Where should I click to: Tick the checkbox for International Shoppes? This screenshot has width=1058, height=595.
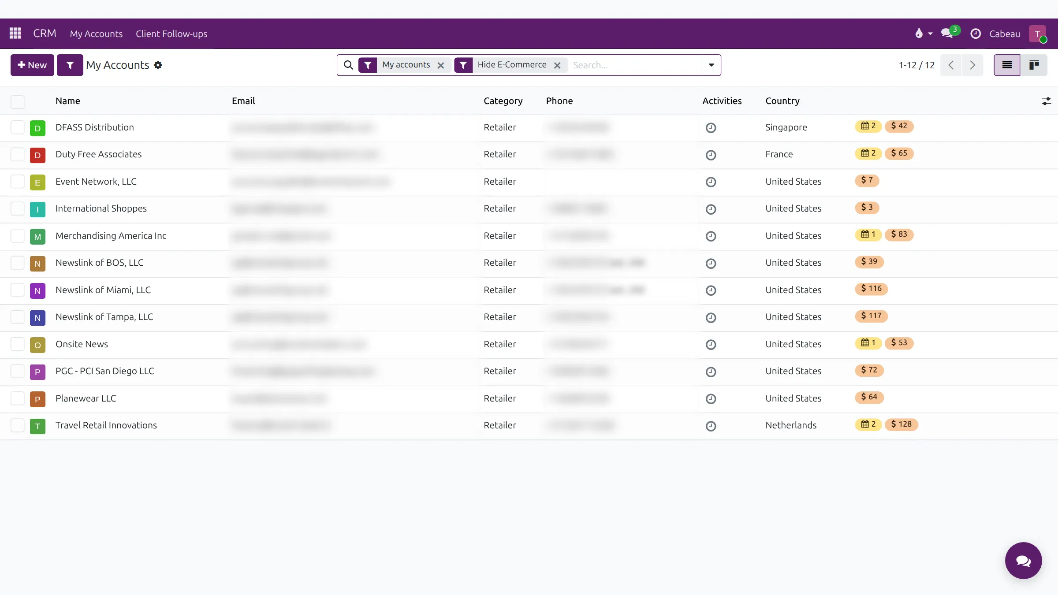tap(18, 209)
